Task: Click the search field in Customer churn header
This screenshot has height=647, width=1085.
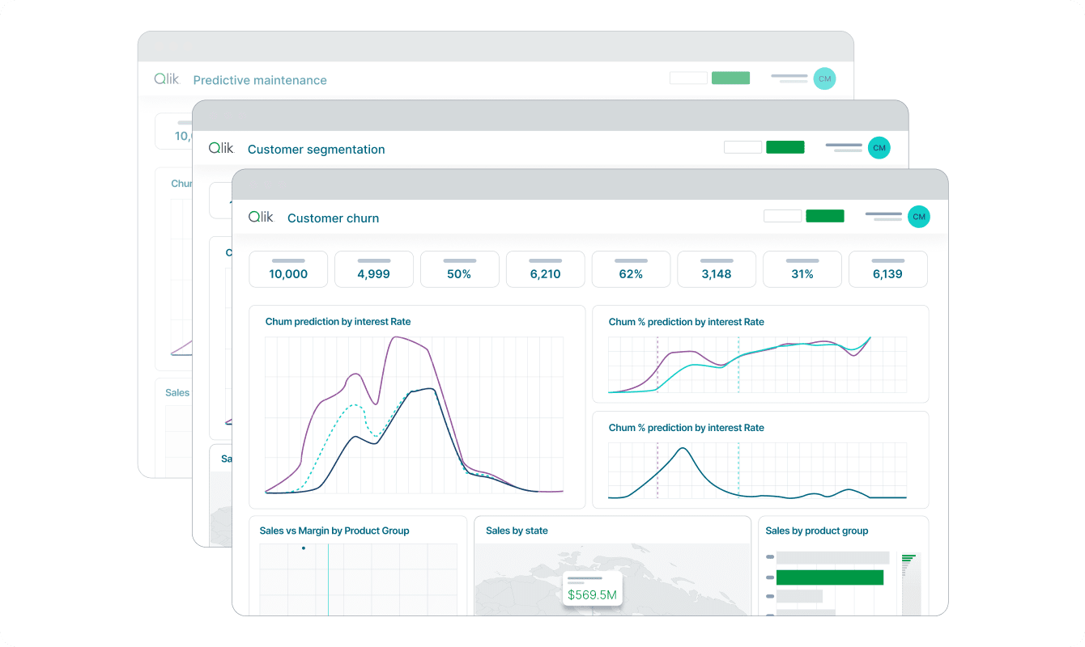Action: [782, 216]
